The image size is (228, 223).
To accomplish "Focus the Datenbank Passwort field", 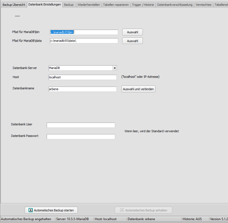I will [x=81, y=137].
